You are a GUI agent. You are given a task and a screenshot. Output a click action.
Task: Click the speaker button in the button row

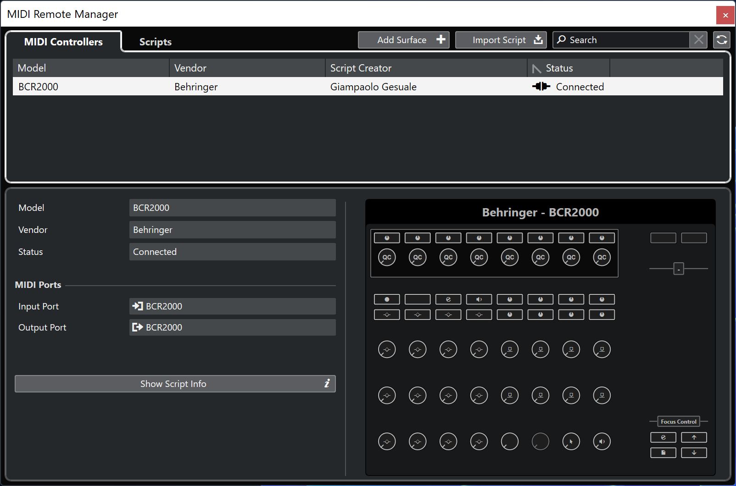[x=479, y=299]
